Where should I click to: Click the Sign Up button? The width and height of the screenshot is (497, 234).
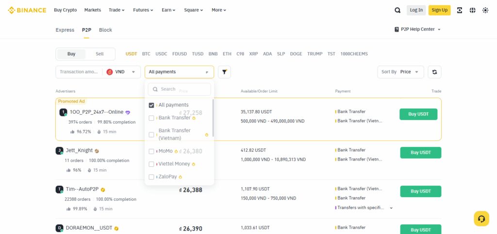point(439,10)
